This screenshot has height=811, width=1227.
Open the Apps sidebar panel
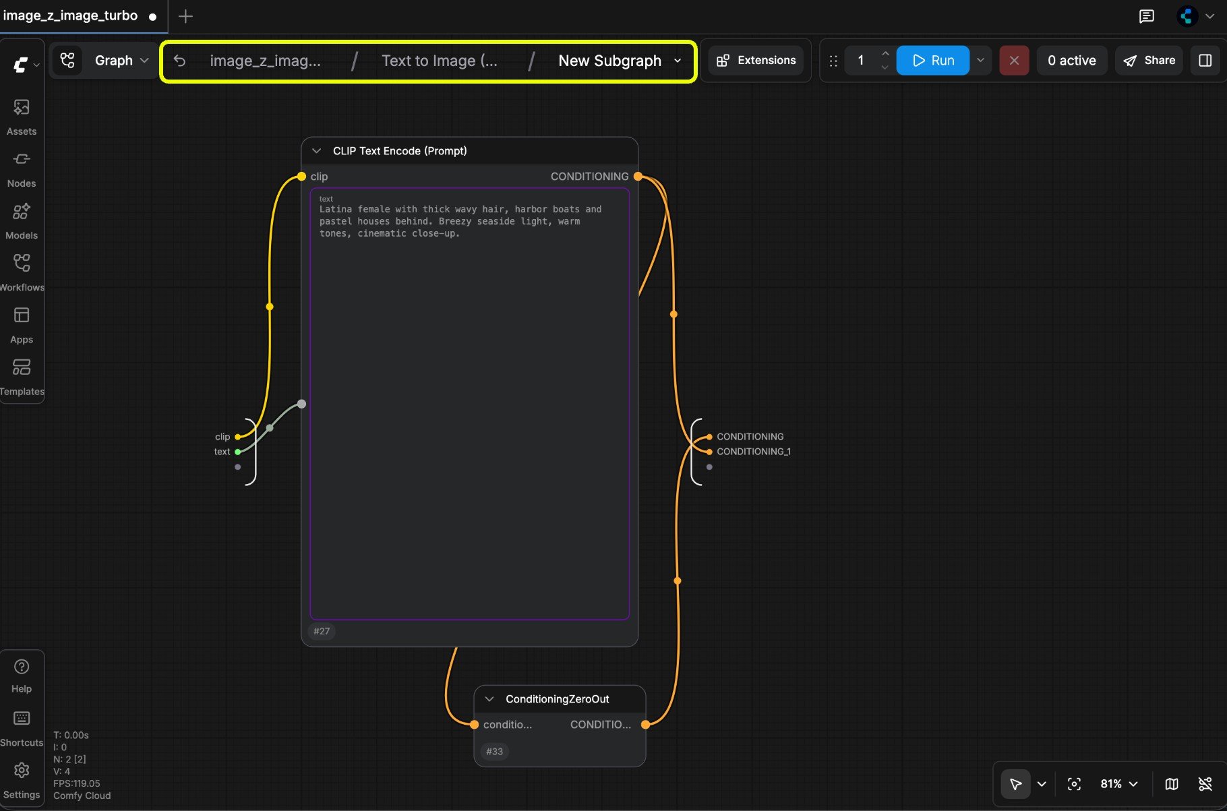pyautogui.click(x=22, y=325)
